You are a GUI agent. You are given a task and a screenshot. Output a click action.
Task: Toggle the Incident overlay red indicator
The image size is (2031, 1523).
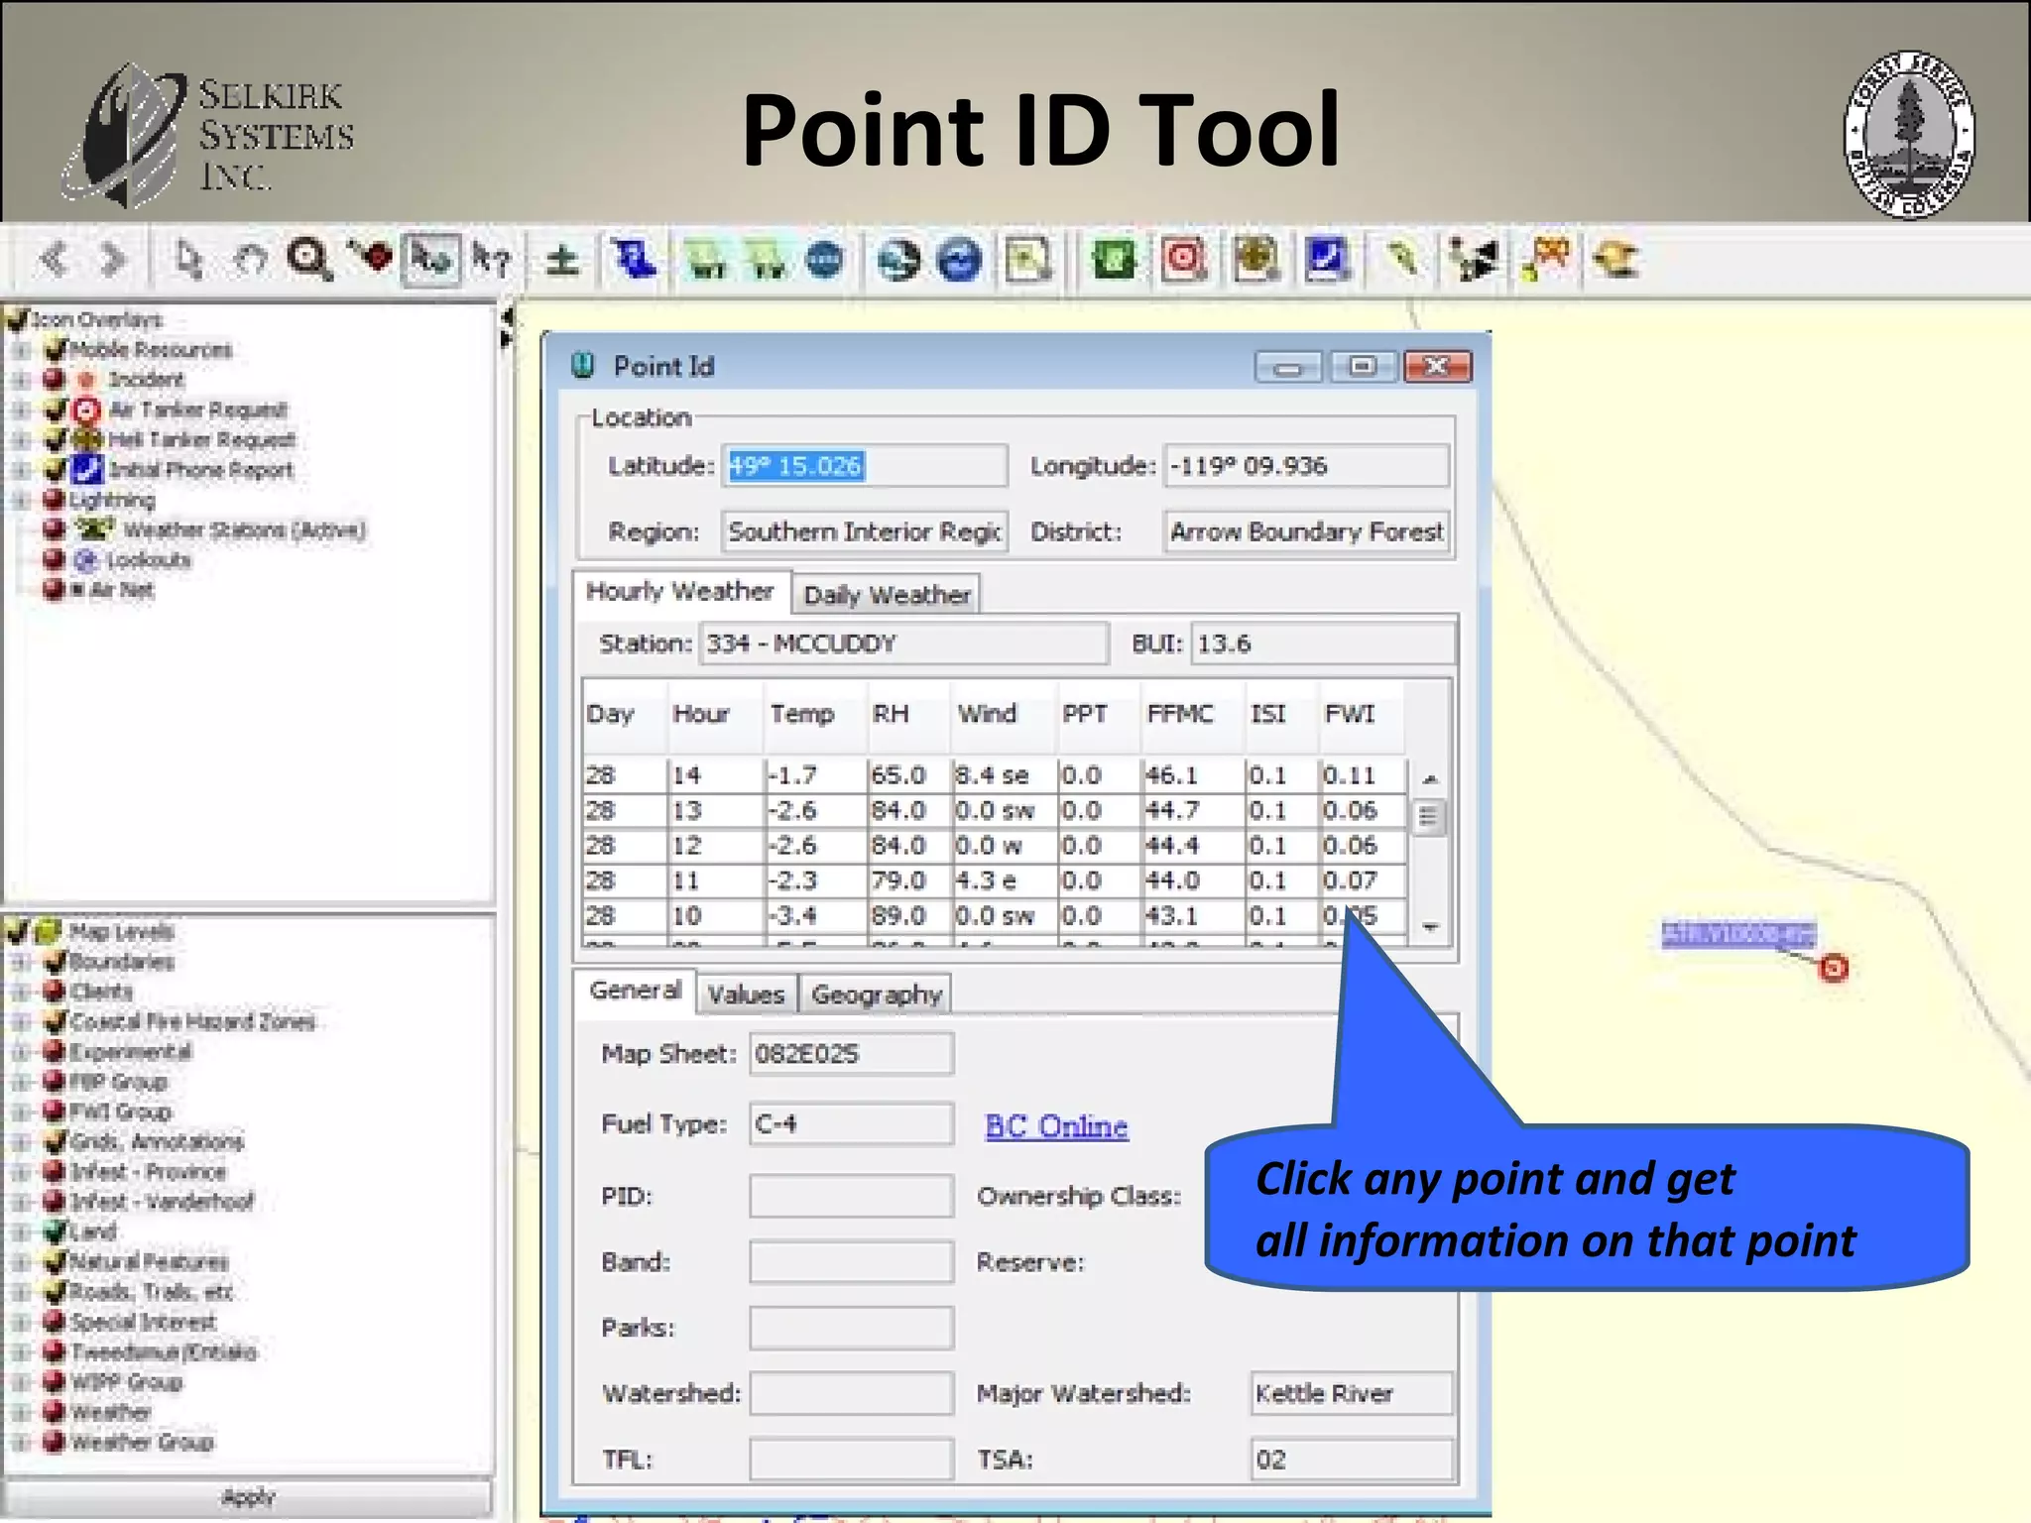click(55, 379)
